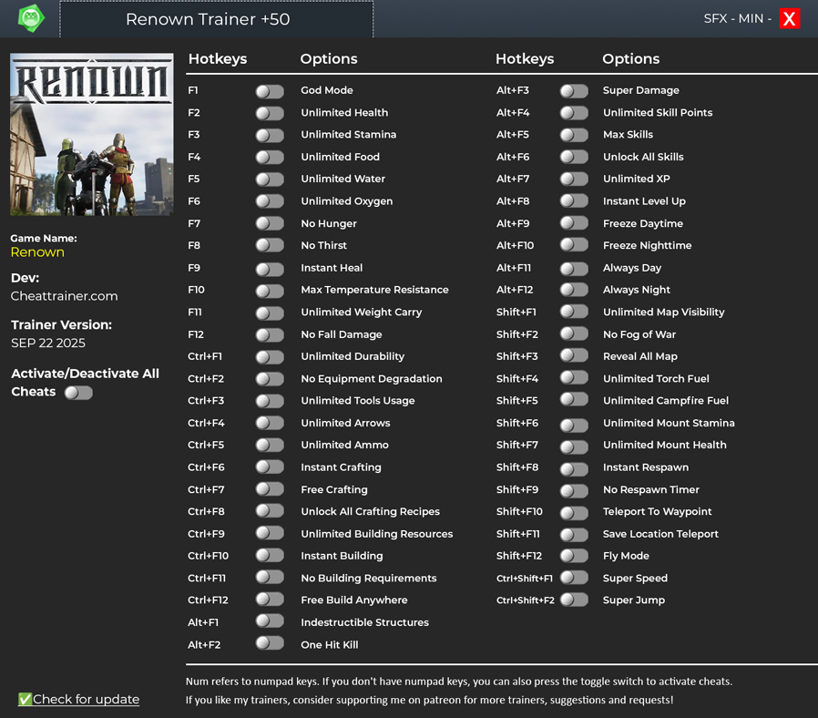Open the Check for update link

86,699
